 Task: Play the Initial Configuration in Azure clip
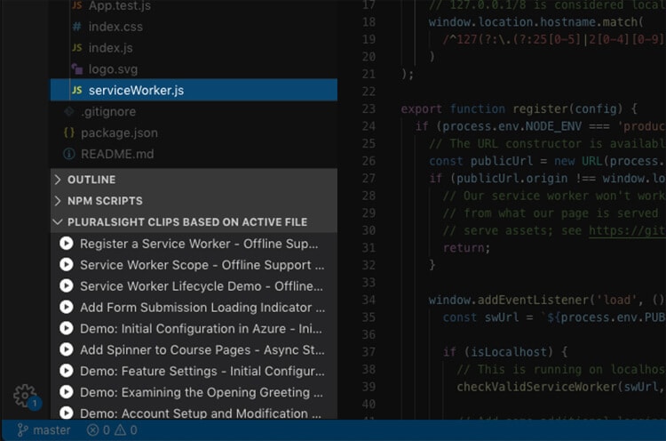pyautogui.click(x=67, y=328)
